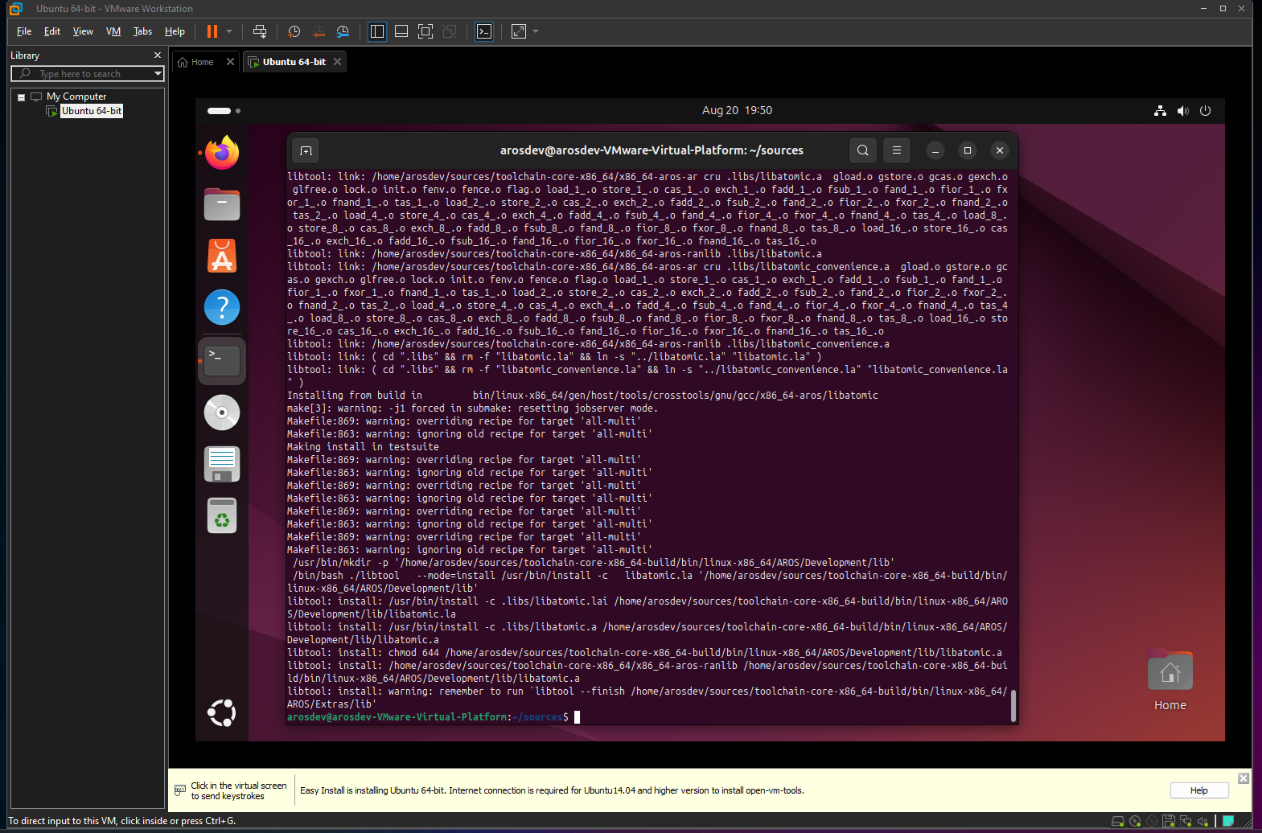Open the floppy drive in the dock

pyautogui.click(x=222, y=464)
